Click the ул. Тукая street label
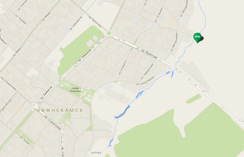 coord(24,140)
